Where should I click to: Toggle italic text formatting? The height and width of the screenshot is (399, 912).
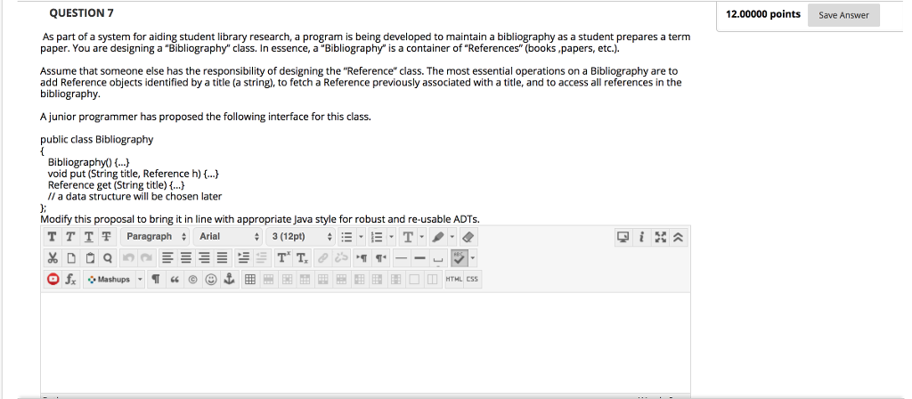69,237
